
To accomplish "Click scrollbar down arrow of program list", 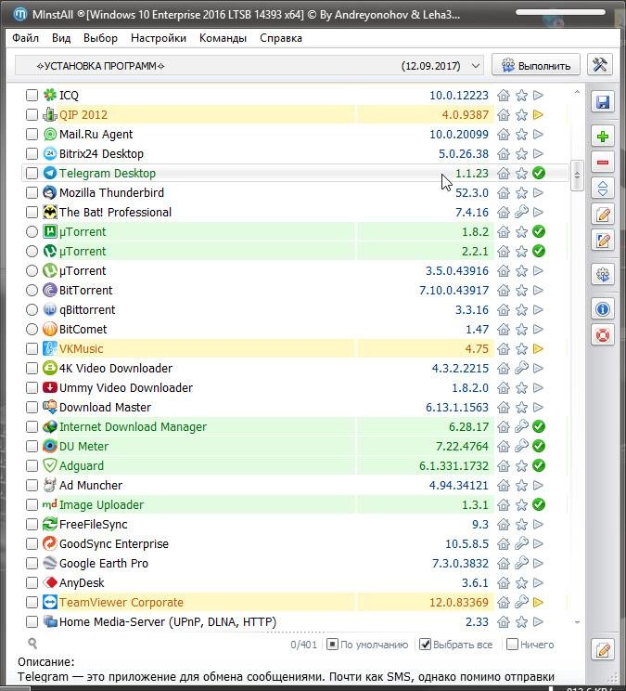I will tap(577, 622).
